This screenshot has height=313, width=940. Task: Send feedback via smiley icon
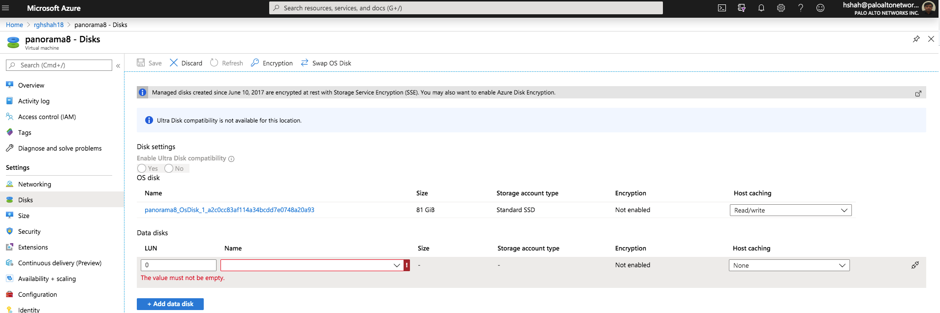coord(820,8)
